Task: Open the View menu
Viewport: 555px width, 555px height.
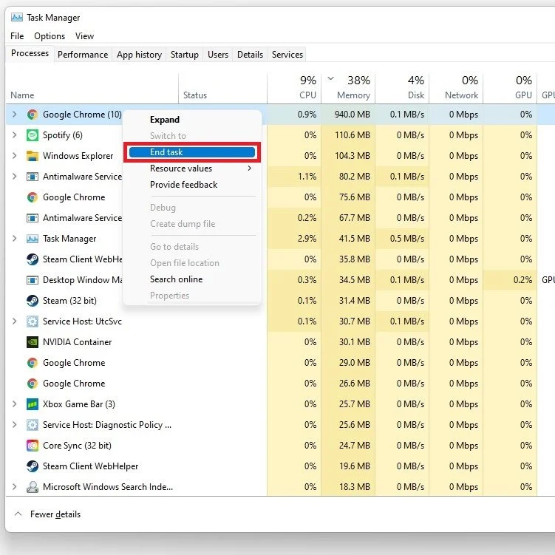Action: click(x=84, y=36)
